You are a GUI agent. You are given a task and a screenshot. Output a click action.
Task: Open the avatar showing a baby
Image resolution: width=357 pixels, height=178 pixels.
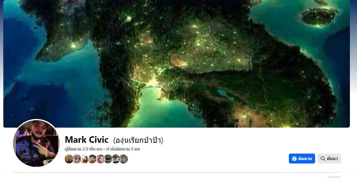click(x=100, y=159)
